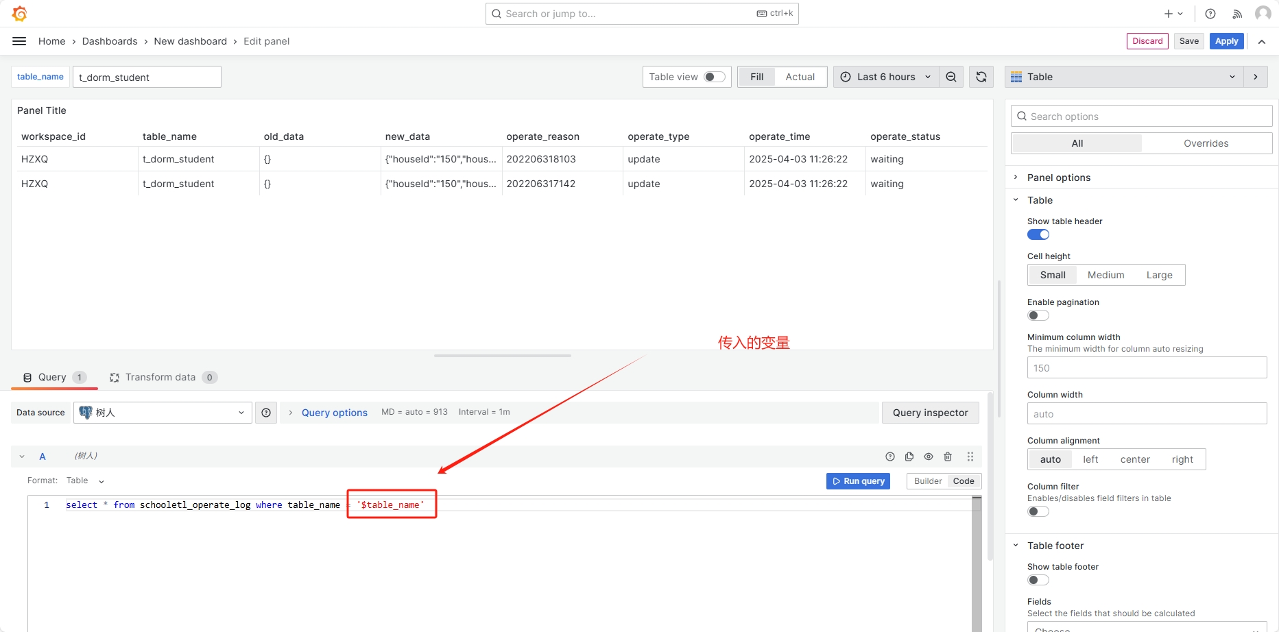The height and width of the screenshot is (632, 1279).
Task: Click the Minimum column width input field
Action: point(1146,368)
